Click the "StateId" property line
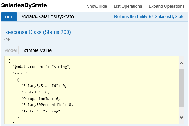Image resolution: width=189 pixels, height=126 pixels. (35, 92)
